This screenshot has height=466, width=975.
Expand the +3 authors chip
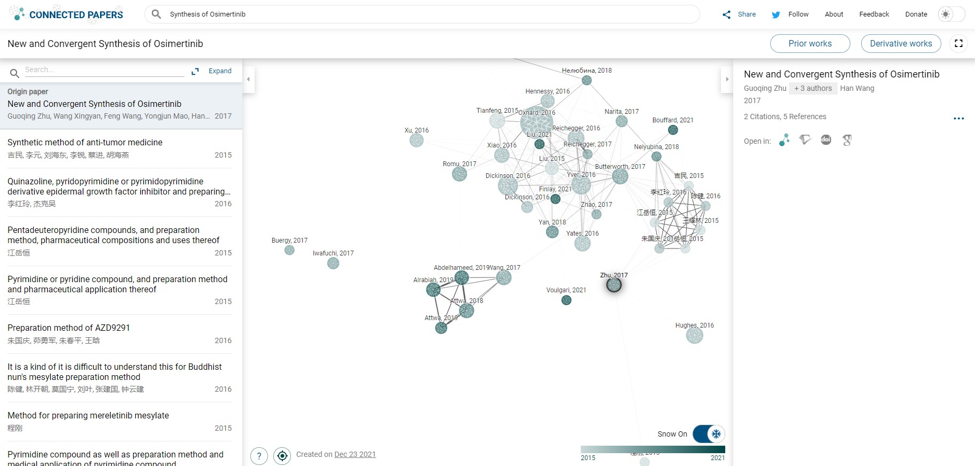pyautogui.click(x=813, y=89)
